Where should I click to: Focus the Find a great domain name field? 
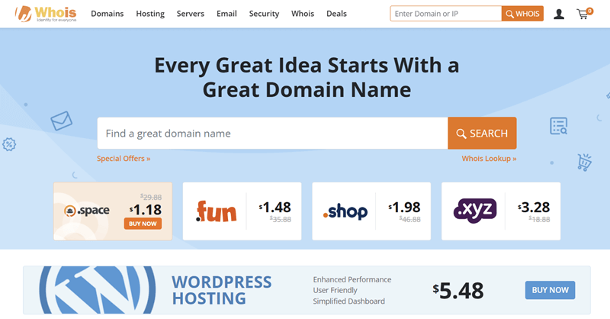click(272, 134)
